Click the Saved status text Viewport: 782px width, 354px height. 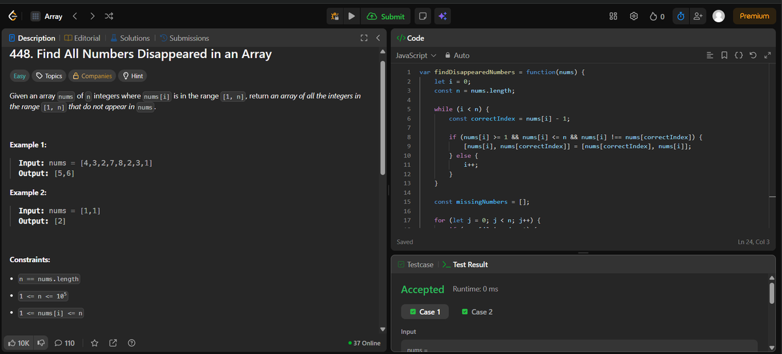pos(405,242)
